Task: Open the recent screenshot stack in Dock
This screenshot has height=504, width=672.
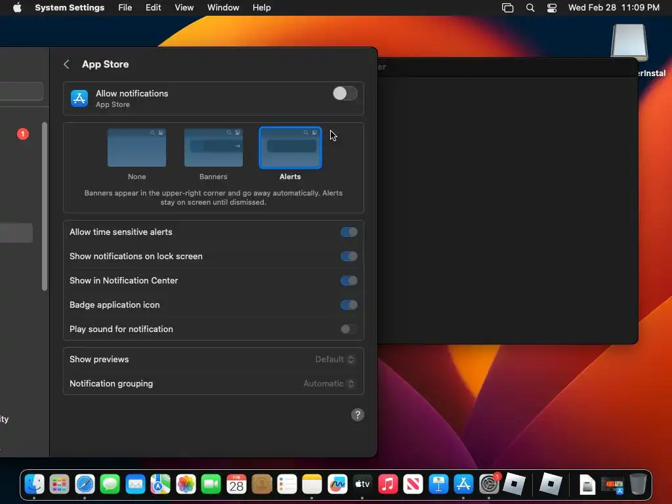Action: pyautogui.click(x=613, y=485)
